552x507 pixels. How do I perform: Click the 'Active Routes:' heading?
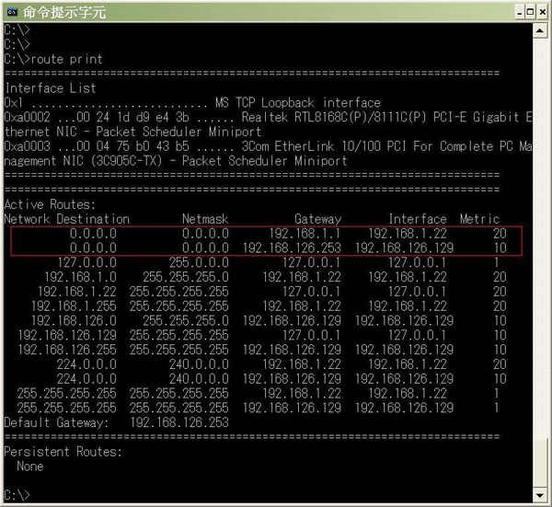(50, 204)
